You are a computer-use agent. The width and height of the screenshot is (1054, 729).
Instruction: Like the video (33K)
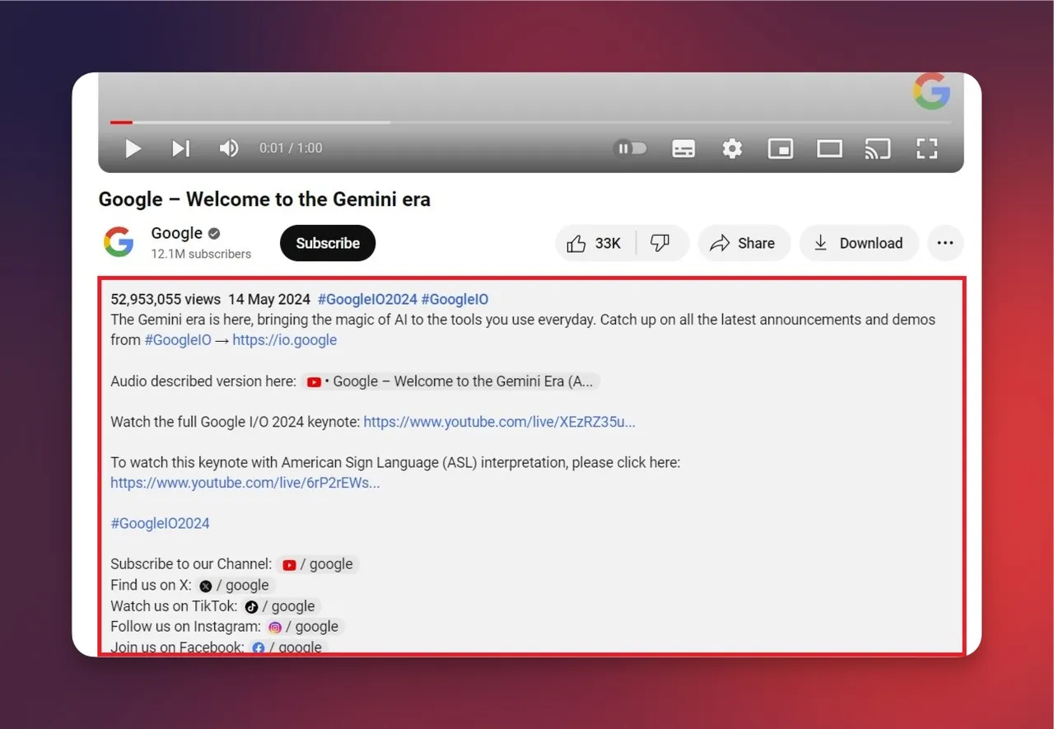click(x=595, y=243)
